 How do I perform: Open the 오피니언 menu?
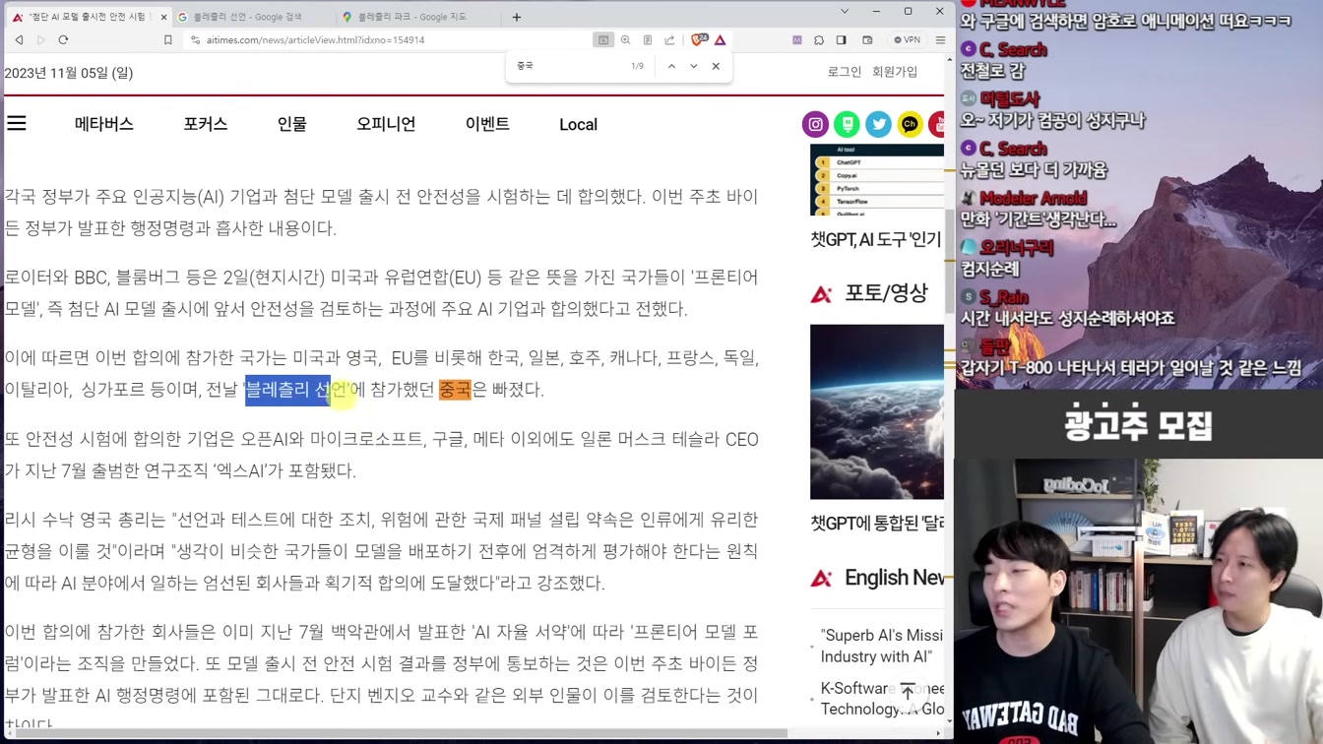tap(386, 124)
